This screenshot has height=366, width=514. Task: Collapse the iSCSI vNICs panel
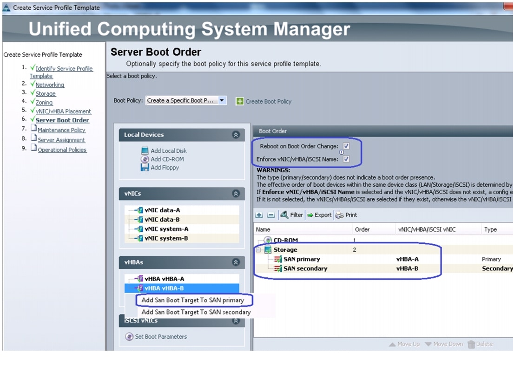pyautogui.click(x=236, y=320)
